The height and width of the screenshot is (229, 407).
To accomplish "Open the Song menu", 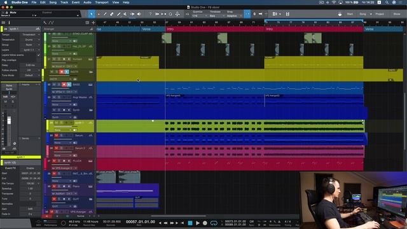I will (53, 3).
